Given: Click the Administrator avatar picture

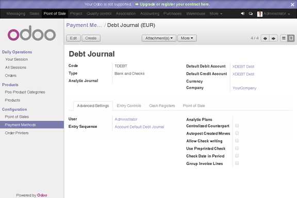Looking at the screenshot, I should pyautogui.click(x=260, y=14).
